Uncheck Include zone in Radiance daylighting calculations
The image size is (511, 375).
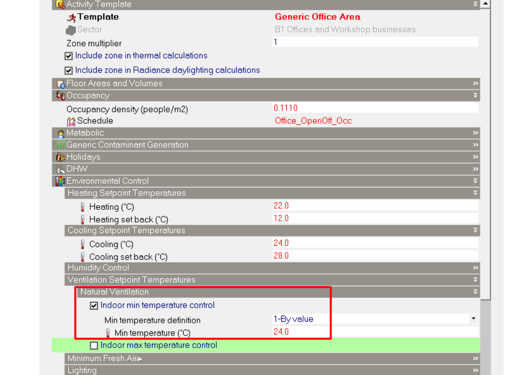[68, 70]
